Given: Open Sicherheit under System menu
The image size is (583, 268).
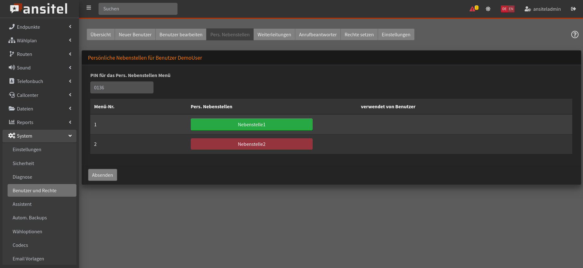Looking at the screenshot, I should coord(23,163).
